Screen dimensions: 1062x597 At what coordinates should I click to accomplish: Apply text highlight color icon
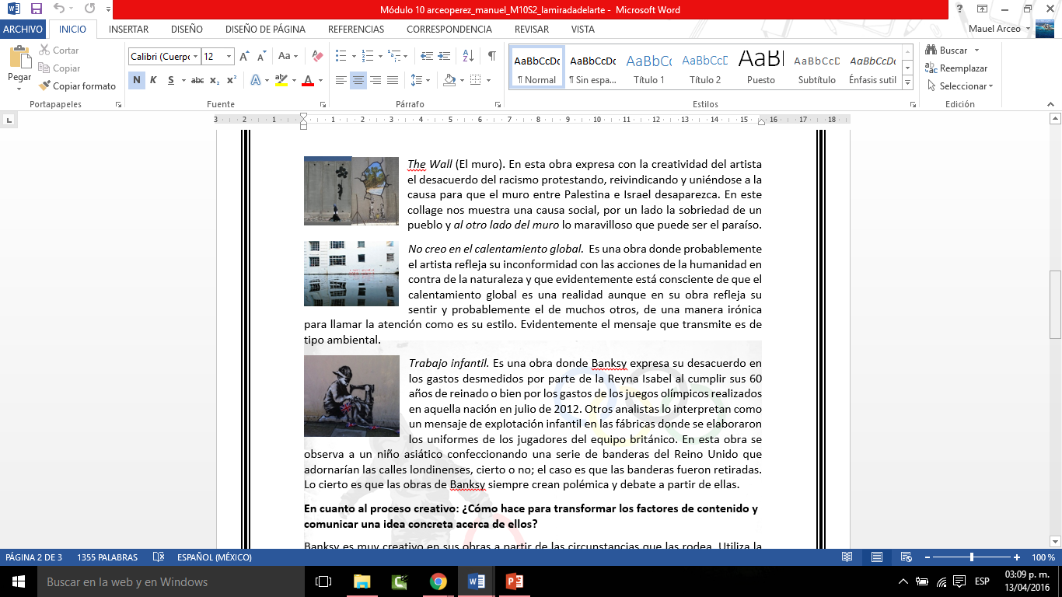tap(281, 79)
